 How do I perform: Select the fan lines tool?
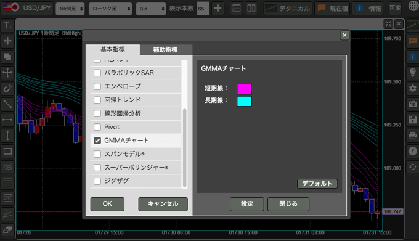click(7, 214)
